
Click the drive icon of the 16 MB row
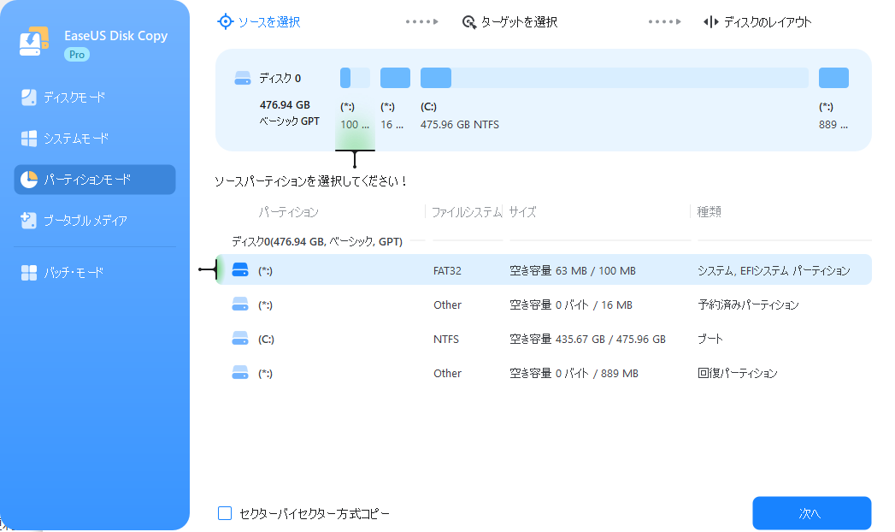[x=240, y=304]
